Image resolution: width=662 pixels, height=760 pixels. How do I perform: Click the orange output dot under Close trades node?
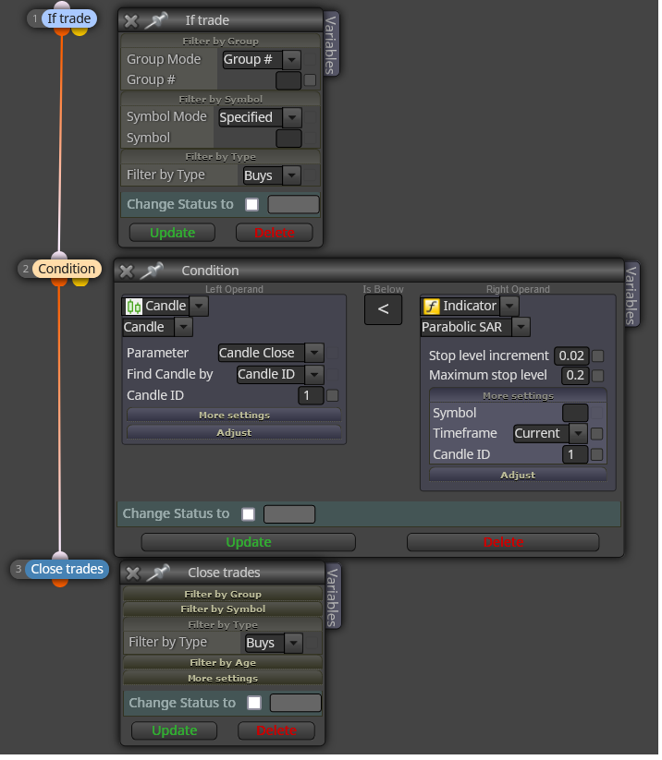click(61, 583)
